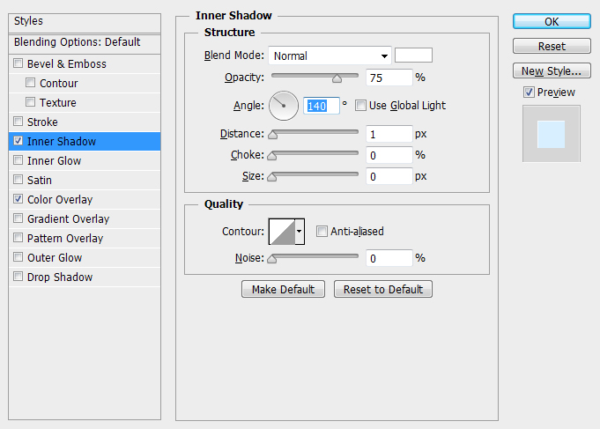Viewport: 600px width, 429px height.
Task: Enable the Bevel & Emboss checkbox
Action: tap(19, 64)
